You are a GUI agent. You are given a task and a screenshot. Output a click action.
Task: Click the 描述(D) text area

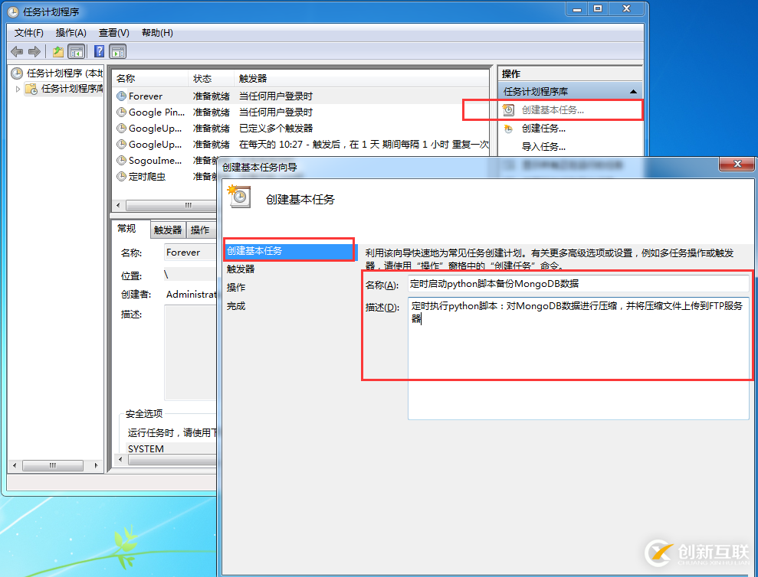point(578,358)
